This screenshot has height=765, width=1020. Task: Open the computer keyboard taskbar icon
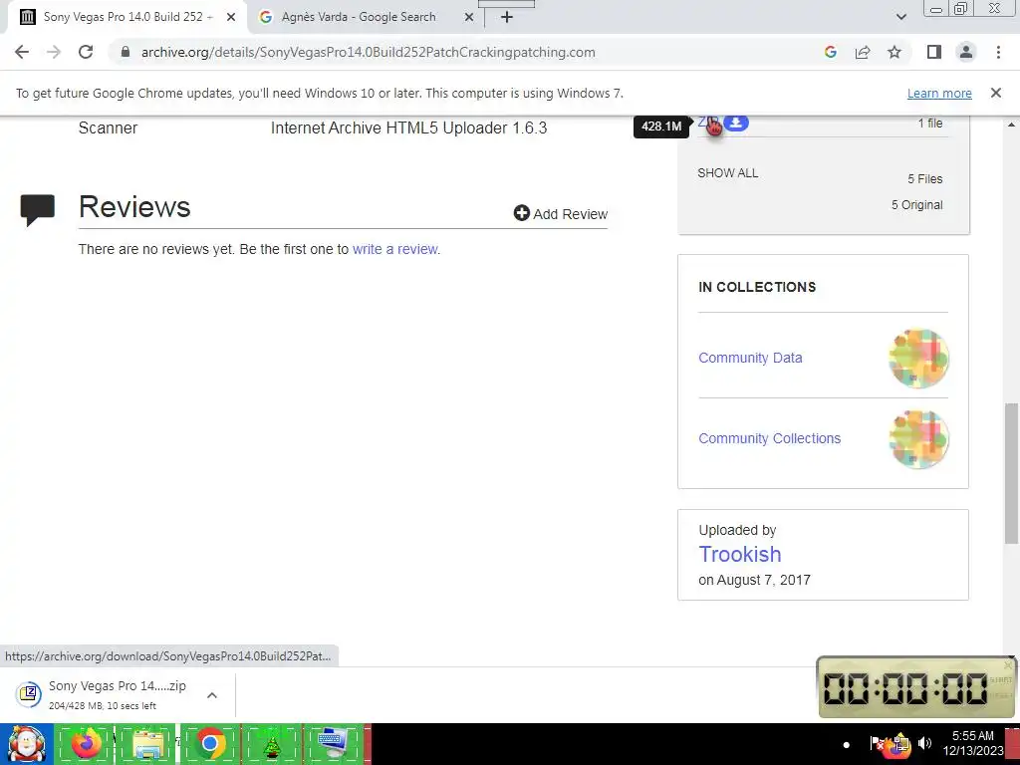[332, 743]
